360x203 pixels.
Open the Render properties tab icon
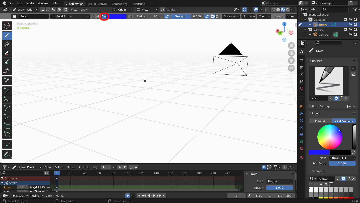[x=301, y=61]
